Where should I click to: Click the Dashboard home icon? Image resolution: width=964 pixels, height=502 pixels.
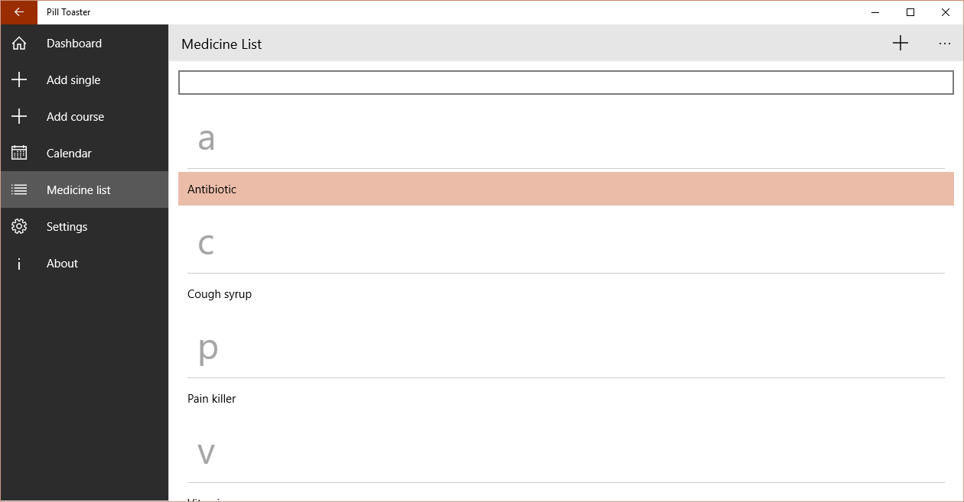coord(19,44)
